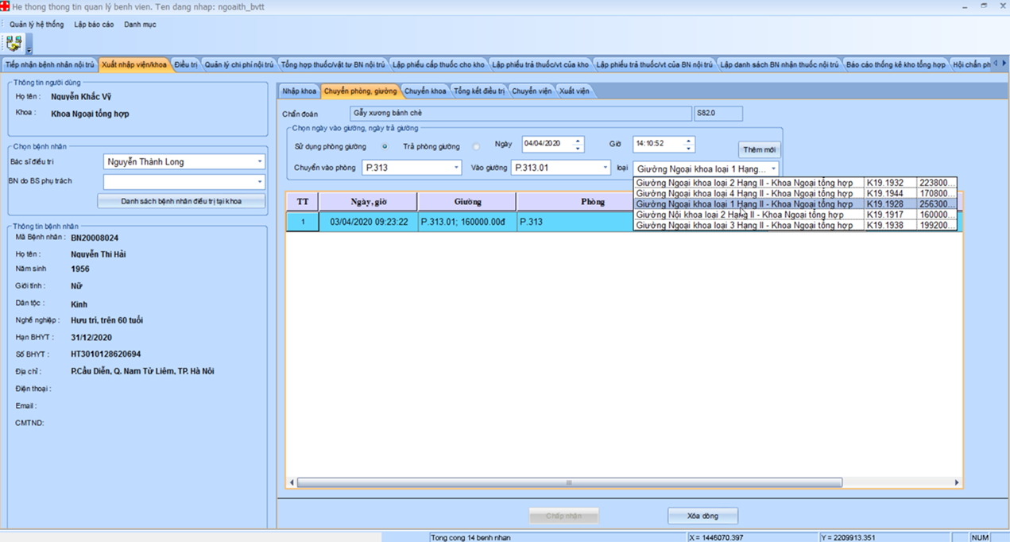
Task: Open the toolbar overflow arrow beside the icon
Action: (x=29, y=45)
